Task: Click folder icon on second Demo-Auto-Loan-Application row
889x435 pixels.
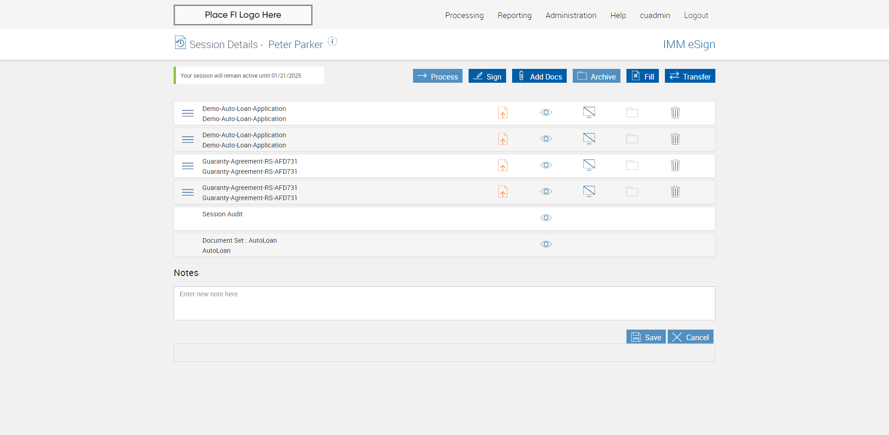Action: tap(632, 139)
